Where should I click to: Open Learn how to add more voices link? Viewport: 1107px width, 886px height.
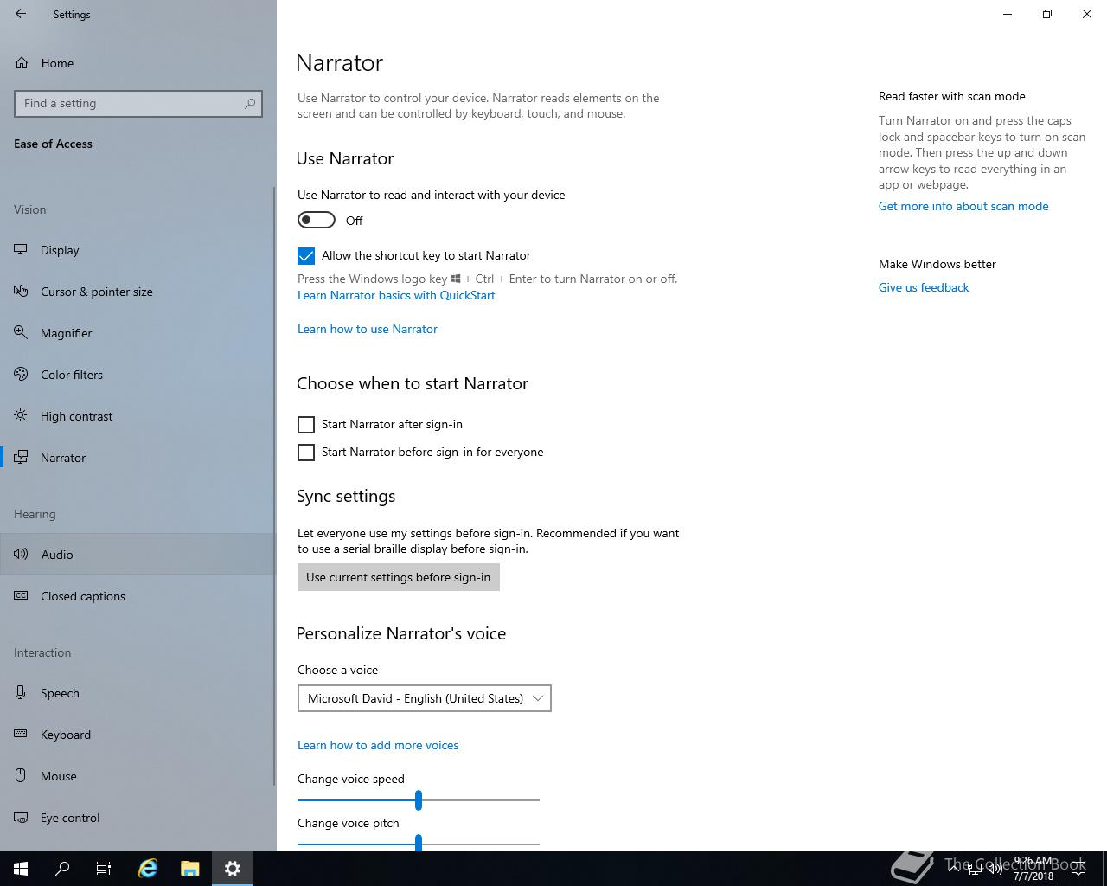tap(378, 745)
